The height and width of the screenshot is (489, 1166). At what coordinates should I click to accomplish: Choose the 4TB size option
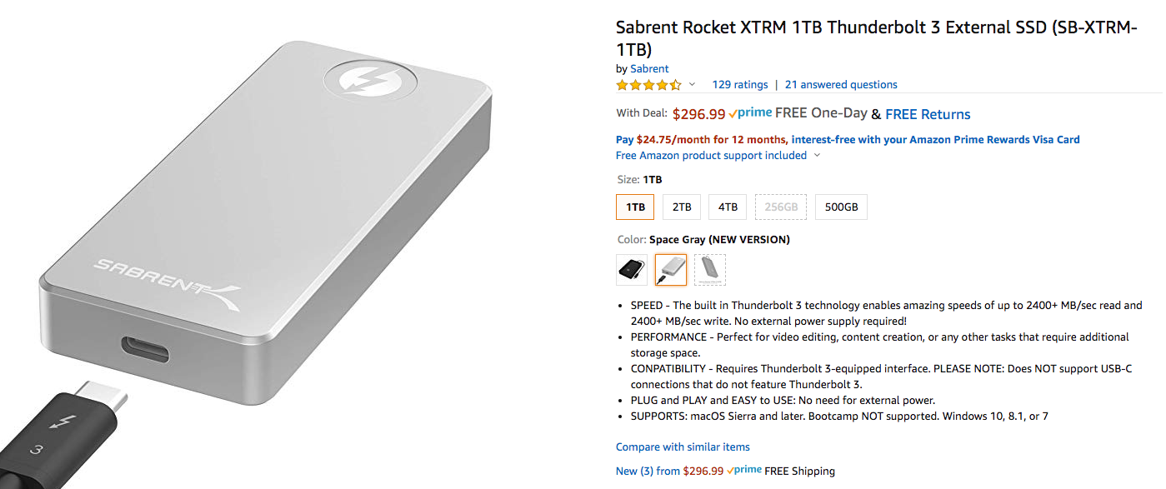(728, 207)
